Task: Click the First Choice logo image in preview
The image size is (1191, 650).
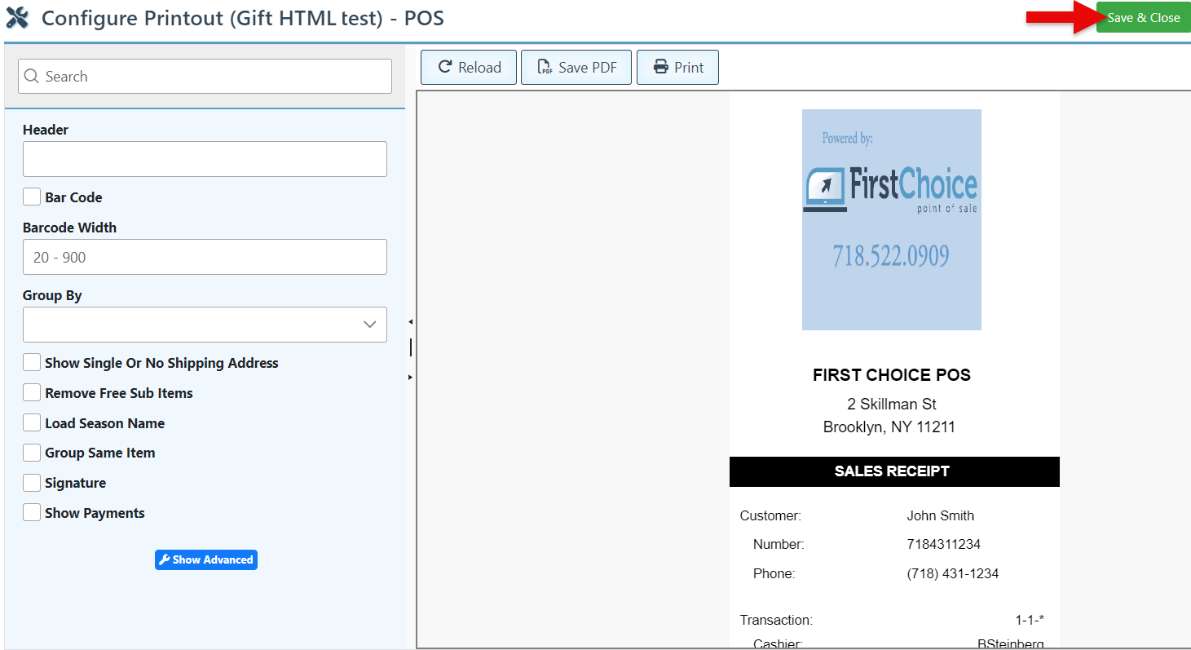Action: tap(891, 219)
